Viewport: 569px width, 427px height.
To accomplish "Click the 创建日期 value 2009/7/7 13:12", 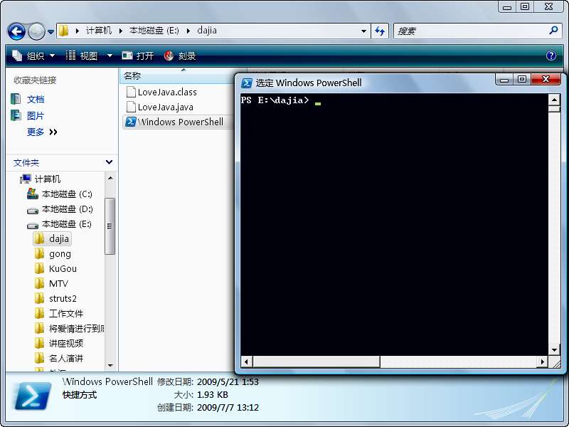I will (x=228, y=407).
